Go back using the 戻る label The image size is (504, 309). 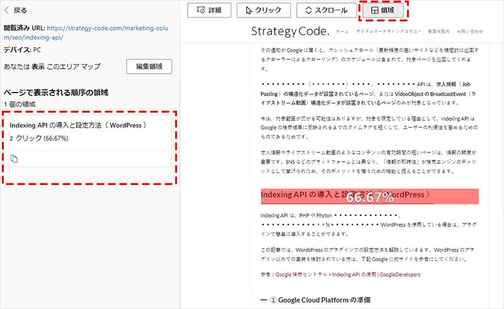(20, 11)
